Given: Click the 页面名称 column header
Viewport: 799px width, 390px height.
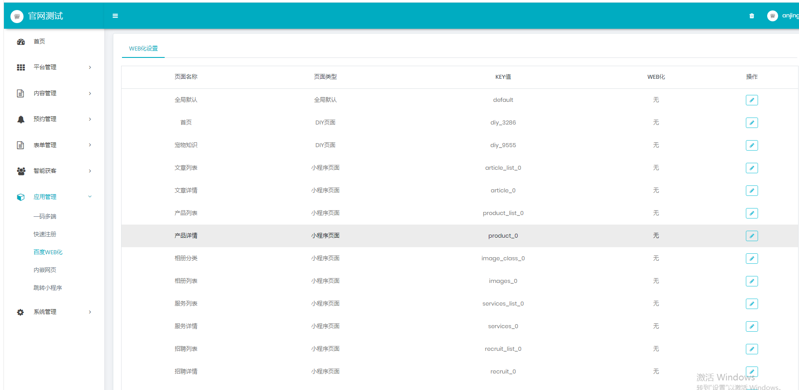Looking at the screenshot, I should 186,77.
